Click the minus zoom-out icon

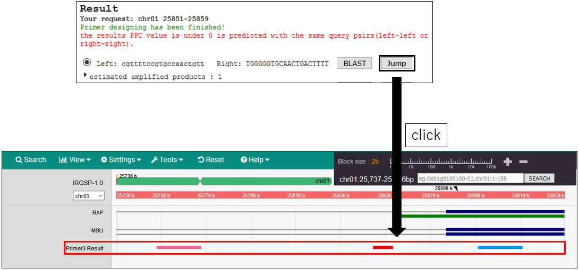pyautogui.click(x=523, y=161)
